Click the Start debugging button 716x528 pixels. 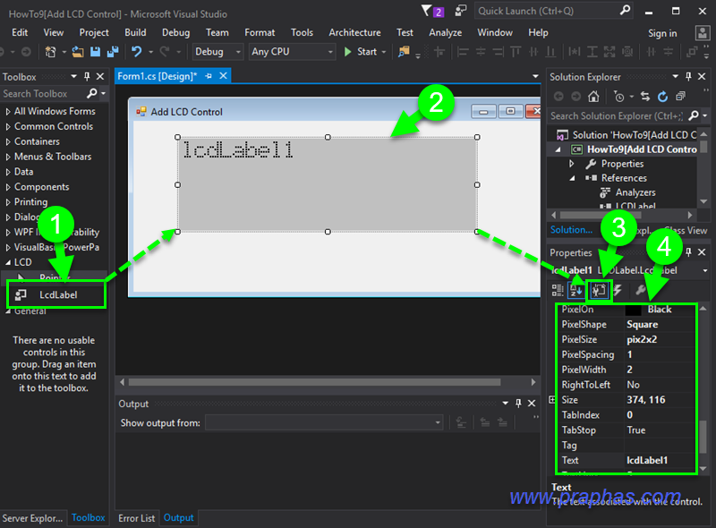pos(361,52)
